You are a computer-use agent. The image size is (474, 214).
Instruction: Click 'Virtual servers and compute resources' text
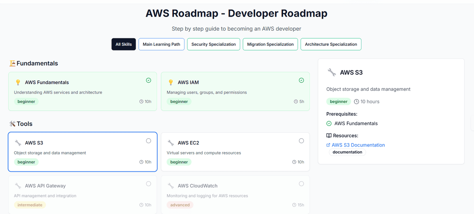point(204,153)
